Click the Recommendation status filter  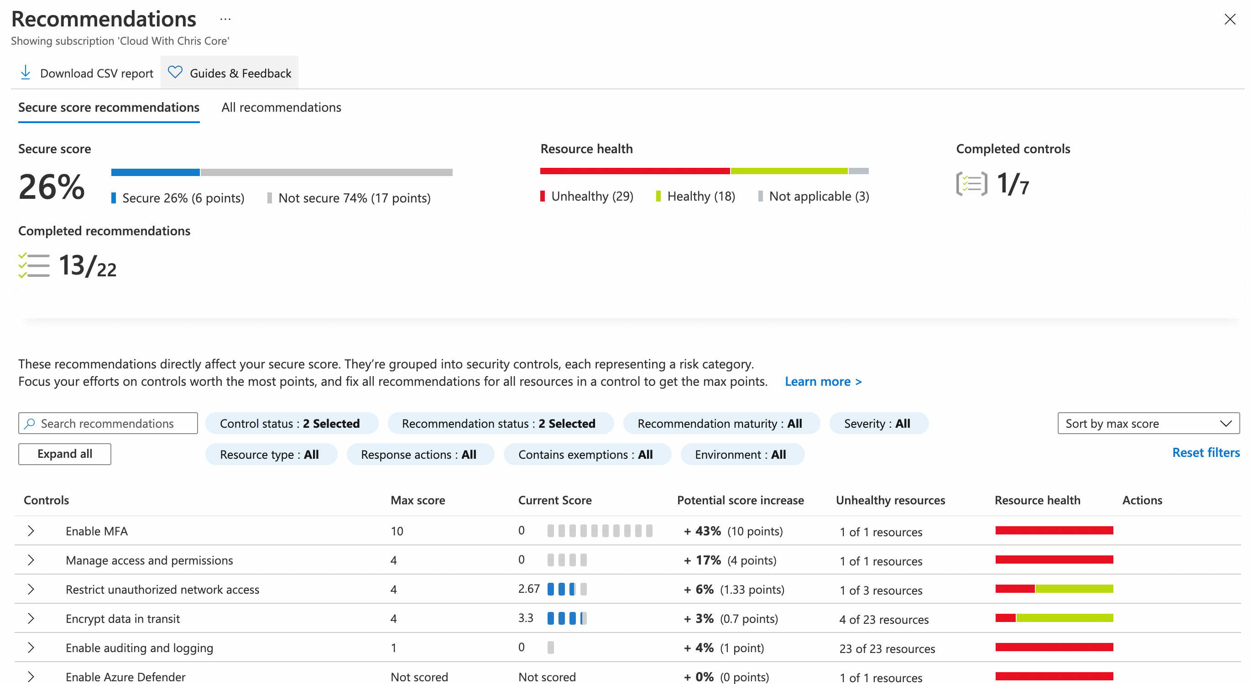pyautogui.click(x=499, y=424)
